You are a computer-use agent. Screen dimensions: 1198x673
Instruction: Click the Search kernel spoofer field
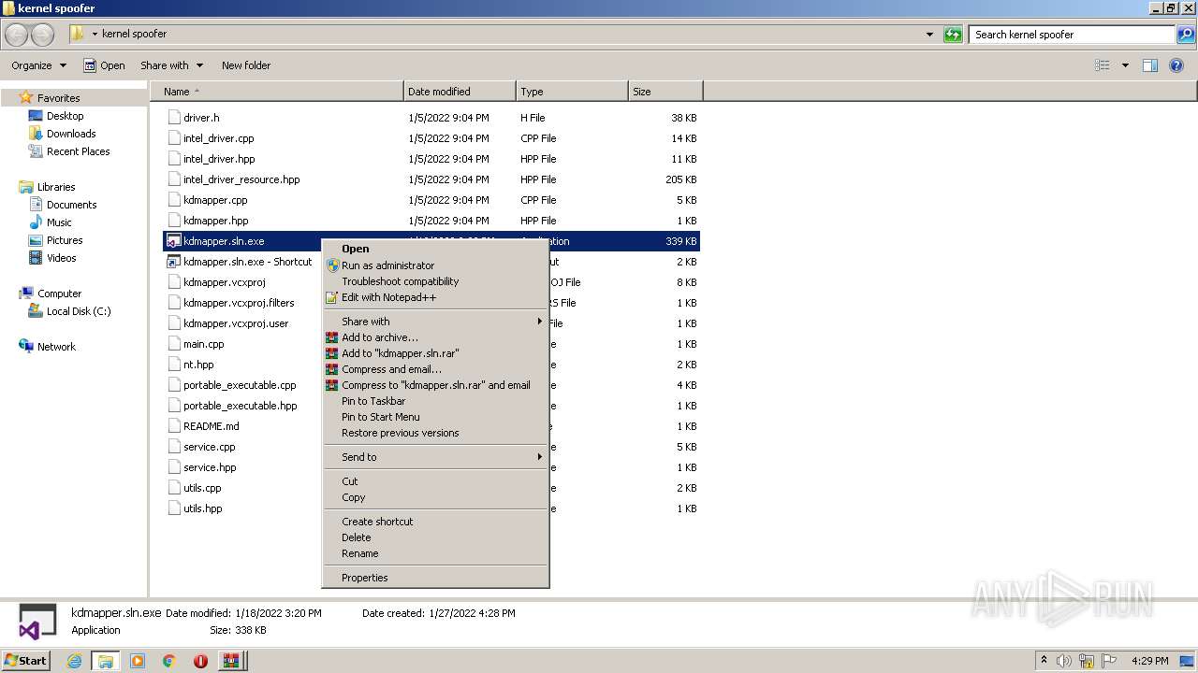click(x=1073, y=35)
